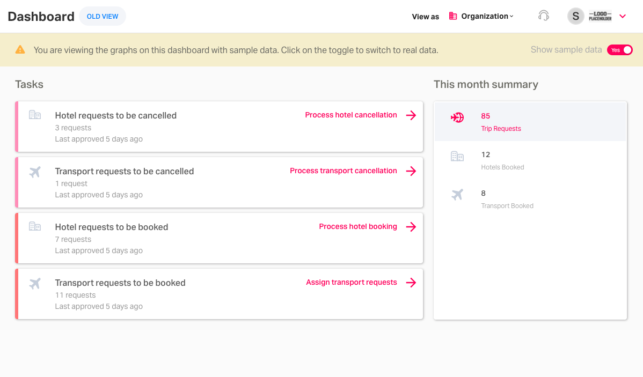
Task: Click the Hotels Booked building icon
Action: point(457,156)
